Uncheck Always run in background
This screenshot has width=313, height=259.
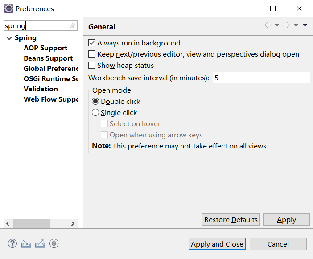pyautogui.click(x=92, y=43)
